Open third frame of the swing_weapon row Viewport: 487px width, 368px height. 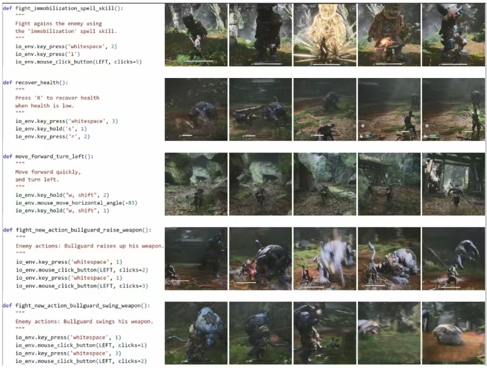click(325, 333)
